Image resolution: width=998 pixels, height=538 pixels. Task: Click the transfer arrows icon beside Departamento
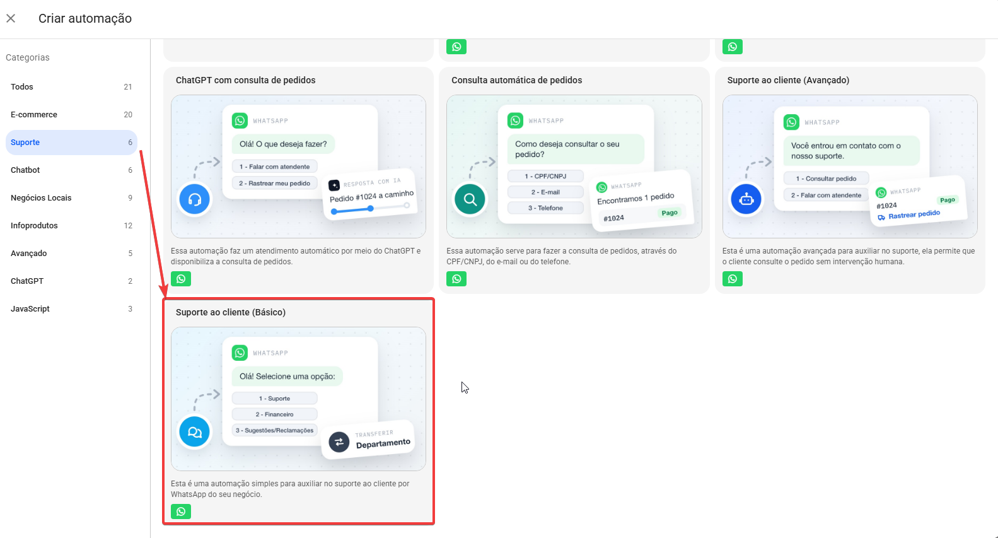(x=339, y=442)
